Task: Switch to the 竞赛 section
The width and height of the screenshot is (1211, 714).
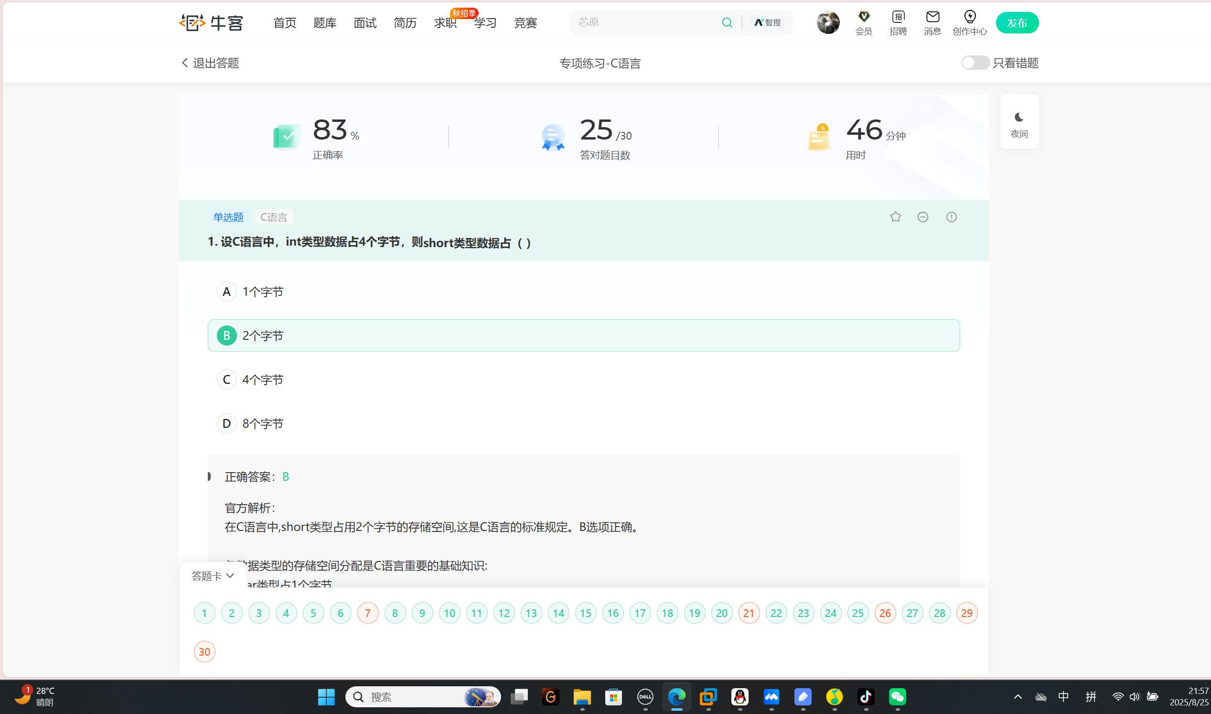Action: 525,22
